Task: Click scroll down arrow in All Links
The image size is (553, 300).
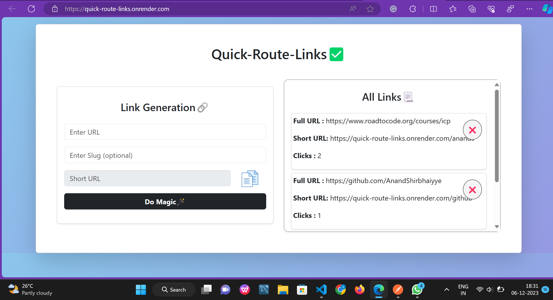Action: click(497, 227)
